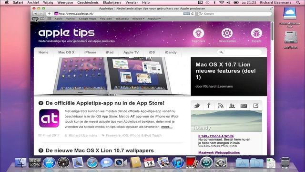The image size is (305, 172).
Task: Open Top Sites grid icon
Action: (50, 19)
